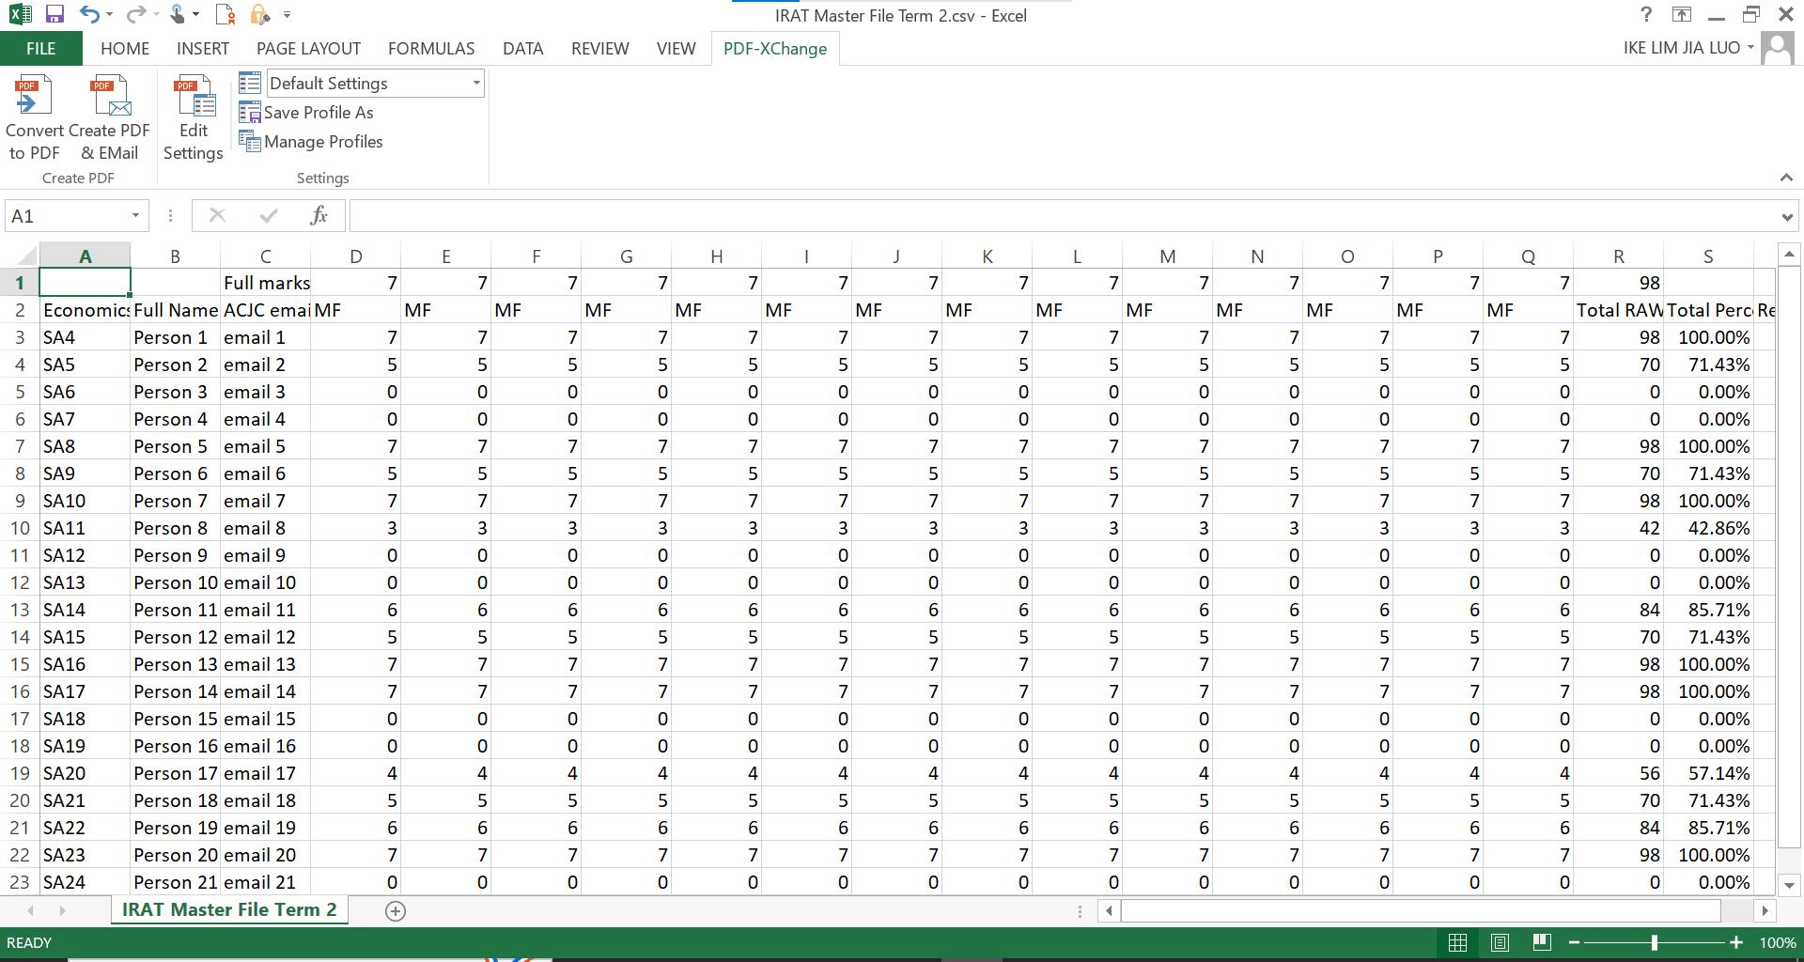The width and height of the screenshot is (1804, 962).
Task: Open the Name Box dropdown arrow
Action: point(136,216)
